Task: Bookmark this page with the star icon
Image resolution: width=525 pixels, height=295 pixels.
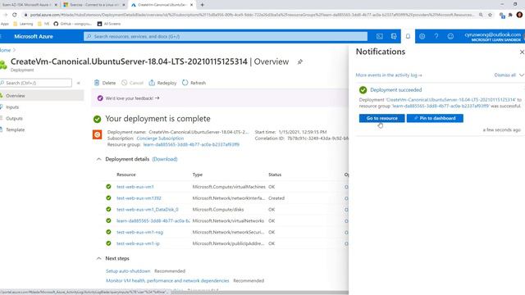Action: point(491,15)
